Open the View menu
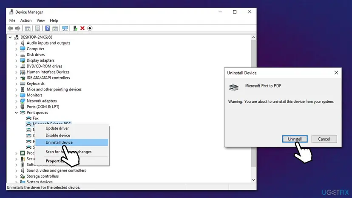The width and height of the screenshot is (352, 198). tap(41, 20)
